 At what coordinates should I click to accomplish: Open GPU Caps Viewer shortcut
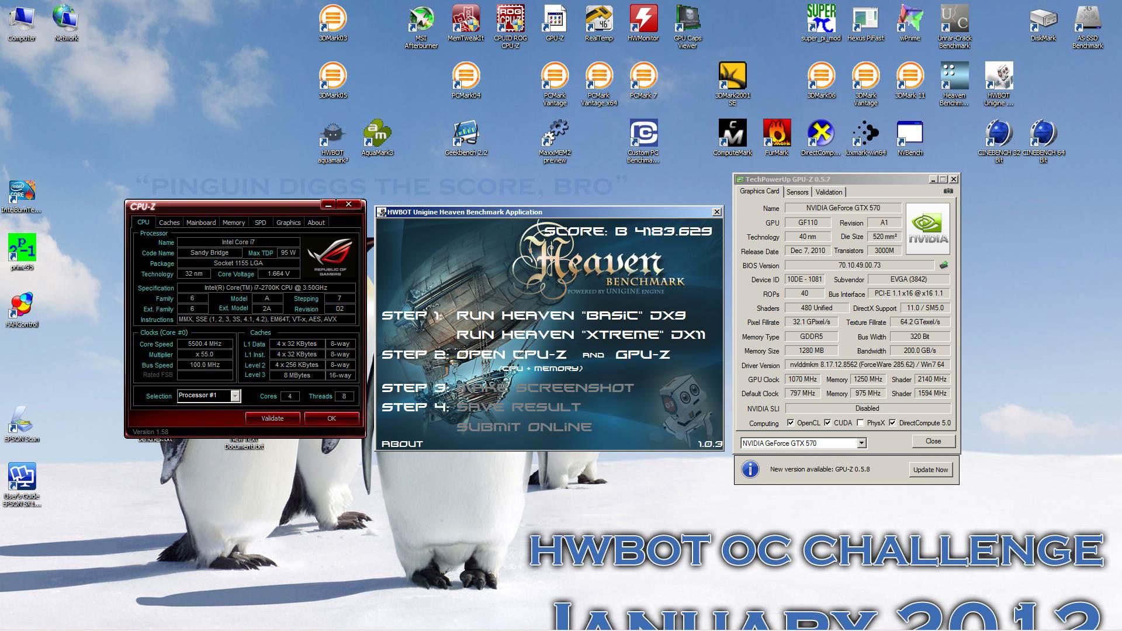point(688,26)
